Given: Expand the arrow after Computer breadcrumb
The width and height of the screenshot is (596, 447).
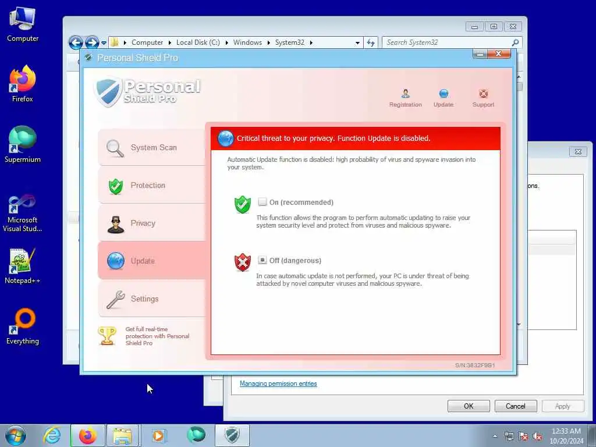Looking at the screenshot, I should point(169,42).
